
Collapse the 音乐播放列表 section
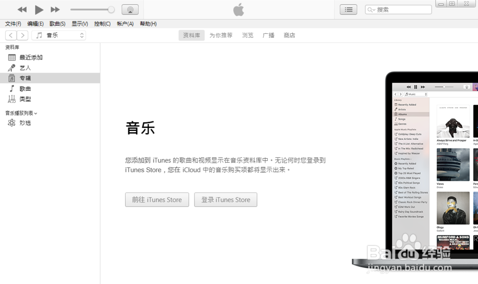point(21,113)
